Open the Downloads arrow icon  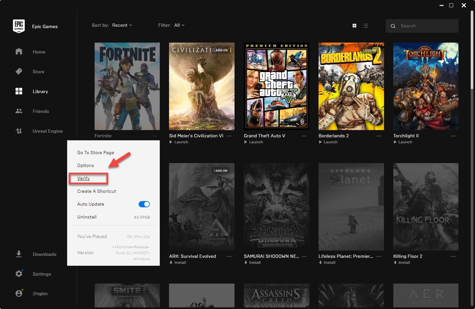coord(19,254)
